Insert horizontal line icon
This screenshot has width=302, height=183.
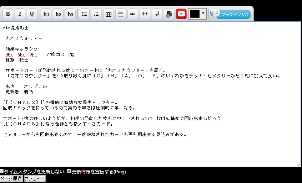tap(121, 14)
